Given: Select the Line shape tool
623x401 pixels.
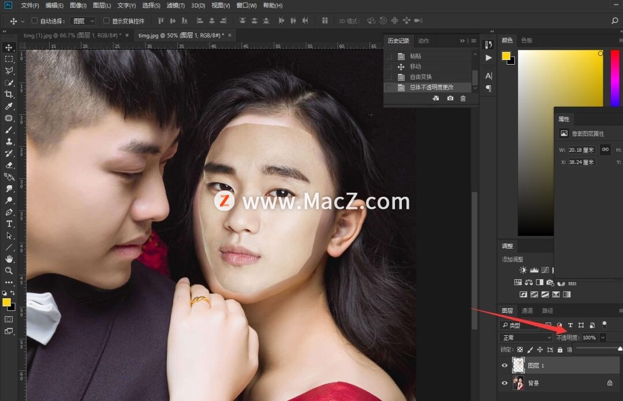Looking at the screenshot, I should (9, 248).
